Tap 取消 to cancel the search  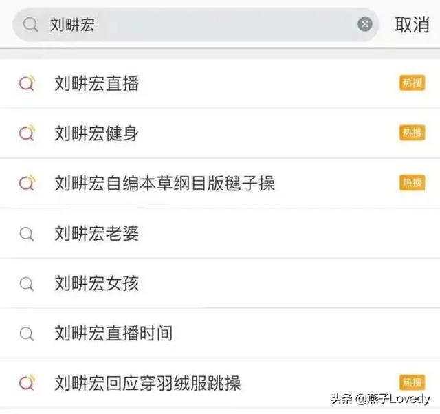pos(412,25)
